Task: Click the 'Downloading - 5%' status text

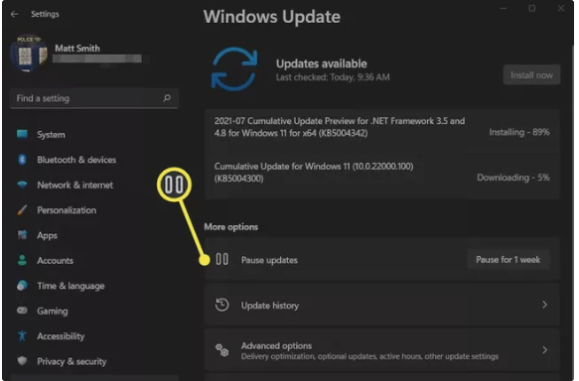Action: [513, 178]
